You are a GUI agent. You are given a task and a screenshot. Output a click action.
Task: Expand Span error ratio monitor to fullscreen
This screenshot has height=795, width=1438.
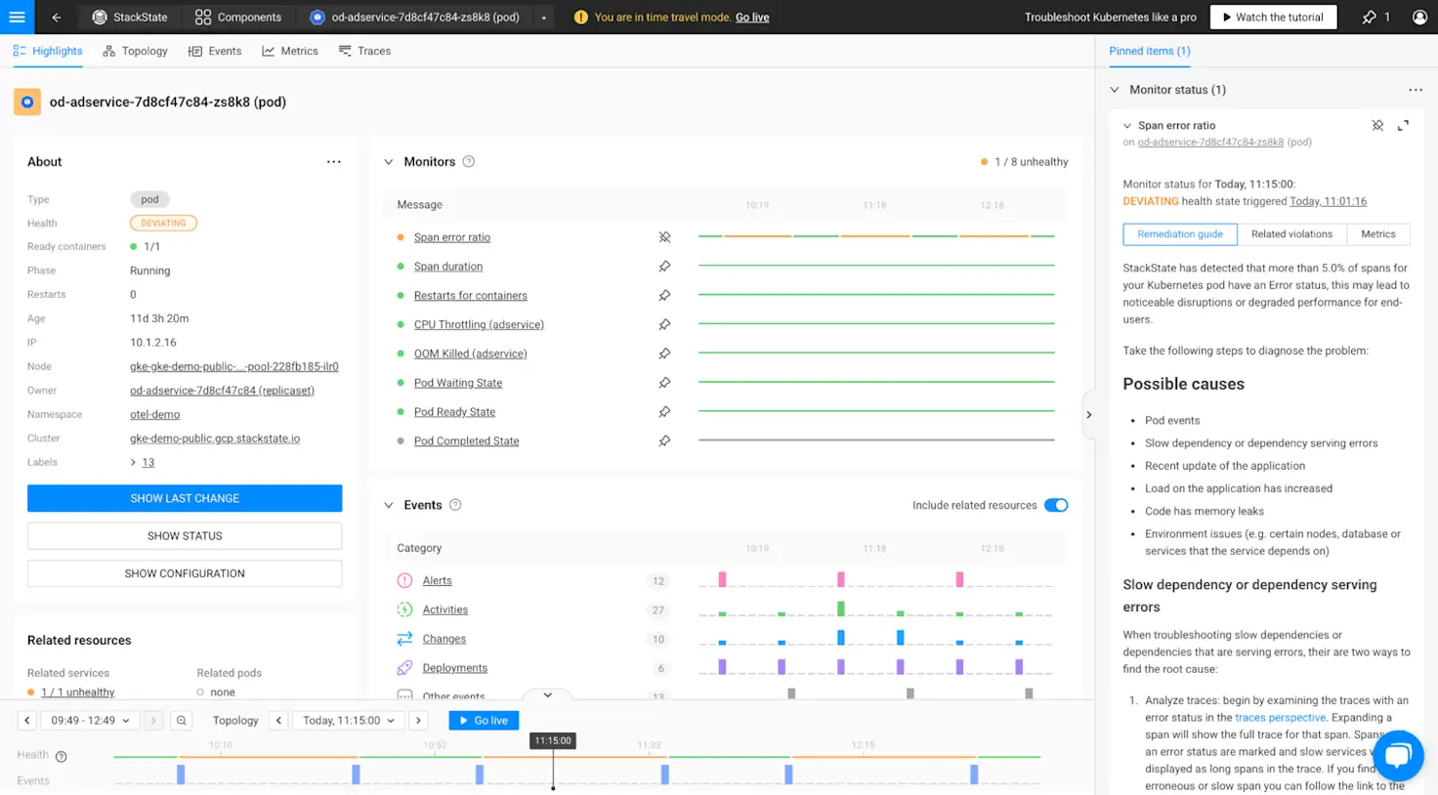[1404, 125]
